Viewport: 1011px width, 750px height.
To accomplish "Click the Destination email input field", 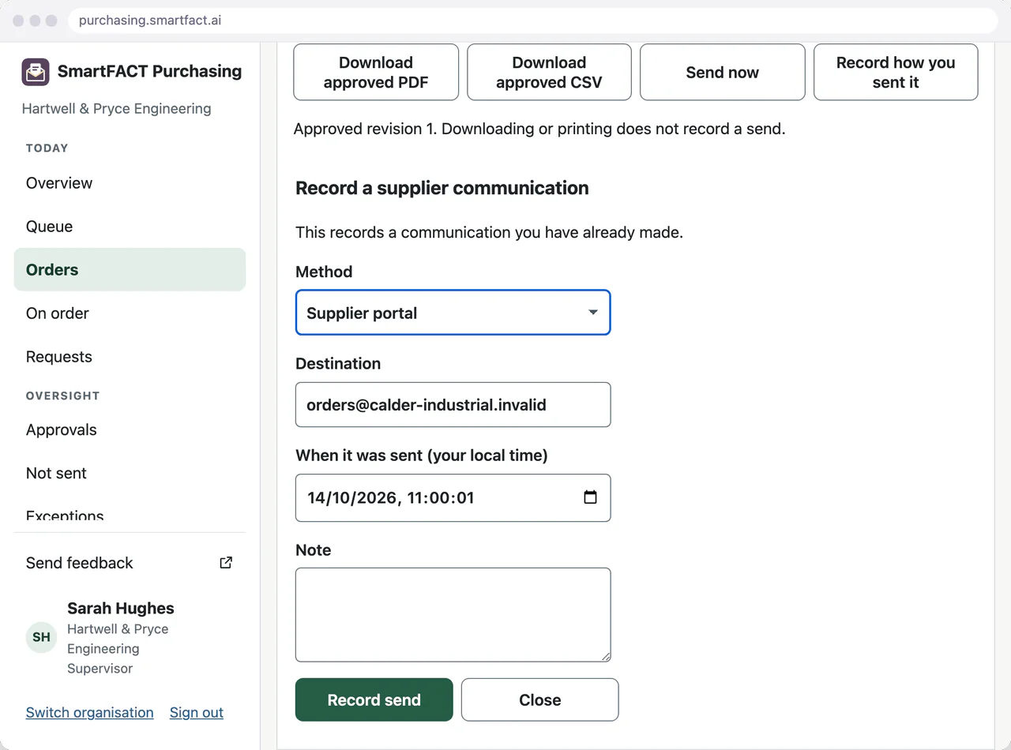I will [453, 405].
